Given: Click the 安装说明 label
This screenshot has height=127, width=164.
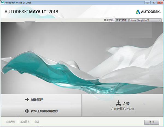Looking at the screenshot, I should 109,20.
